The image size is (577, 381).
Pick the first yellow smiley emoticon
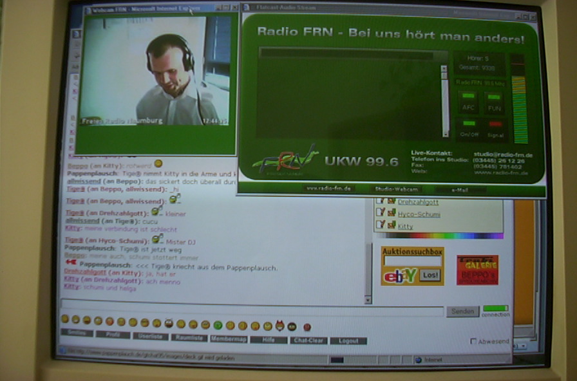point(65,319)
